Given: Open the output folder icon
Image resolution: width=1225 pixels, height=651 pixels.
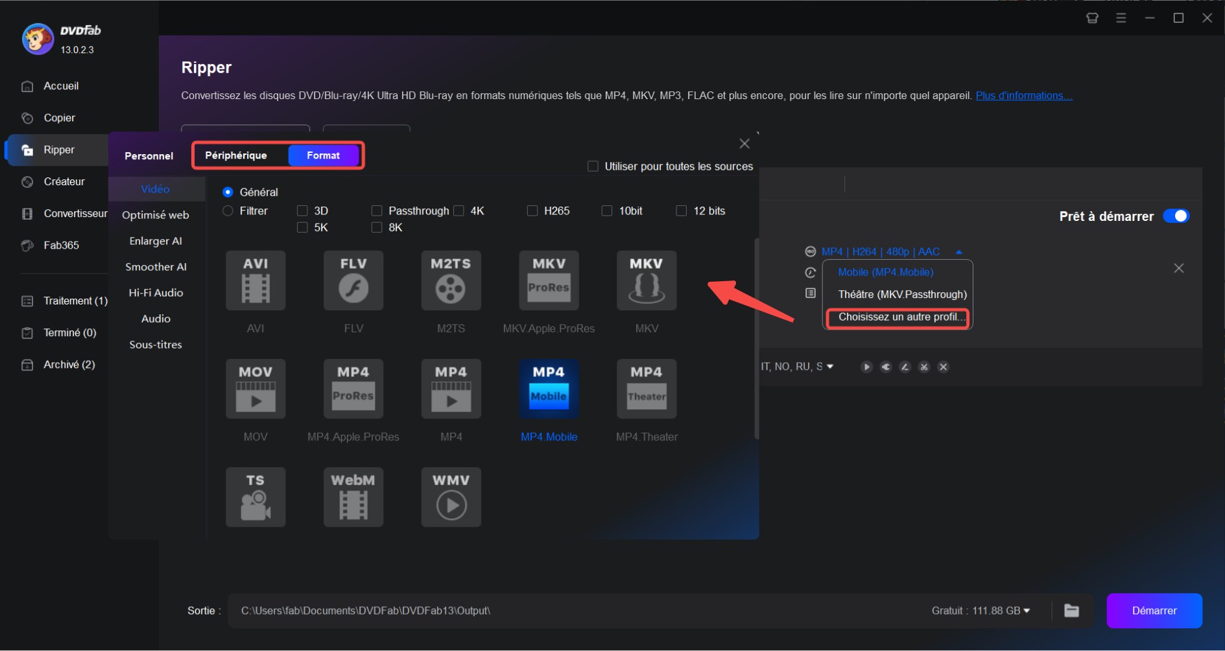Looking at the screenshot, I should pyautogui.click(x=1072, y=610).
